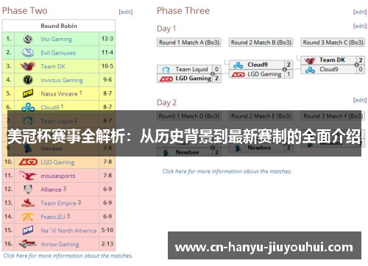368x266 pixels.
Task: Click LGD Gaming logo in Match A bracket
Action: coord(166,79)
